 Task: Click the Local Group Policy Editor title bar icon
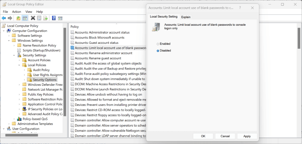[5, 4]
